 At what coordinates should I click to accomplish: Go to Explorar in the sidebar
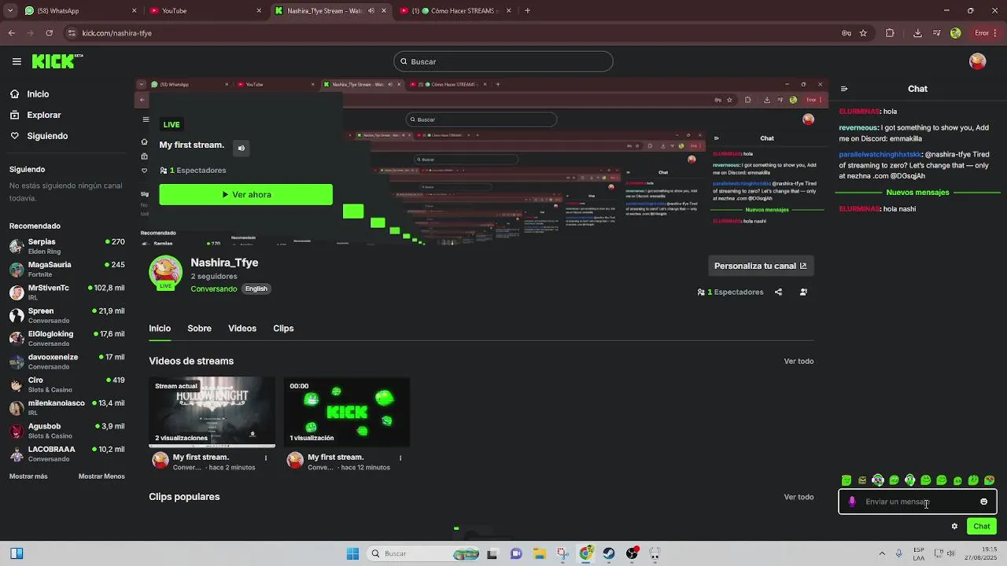click(43, 115)
